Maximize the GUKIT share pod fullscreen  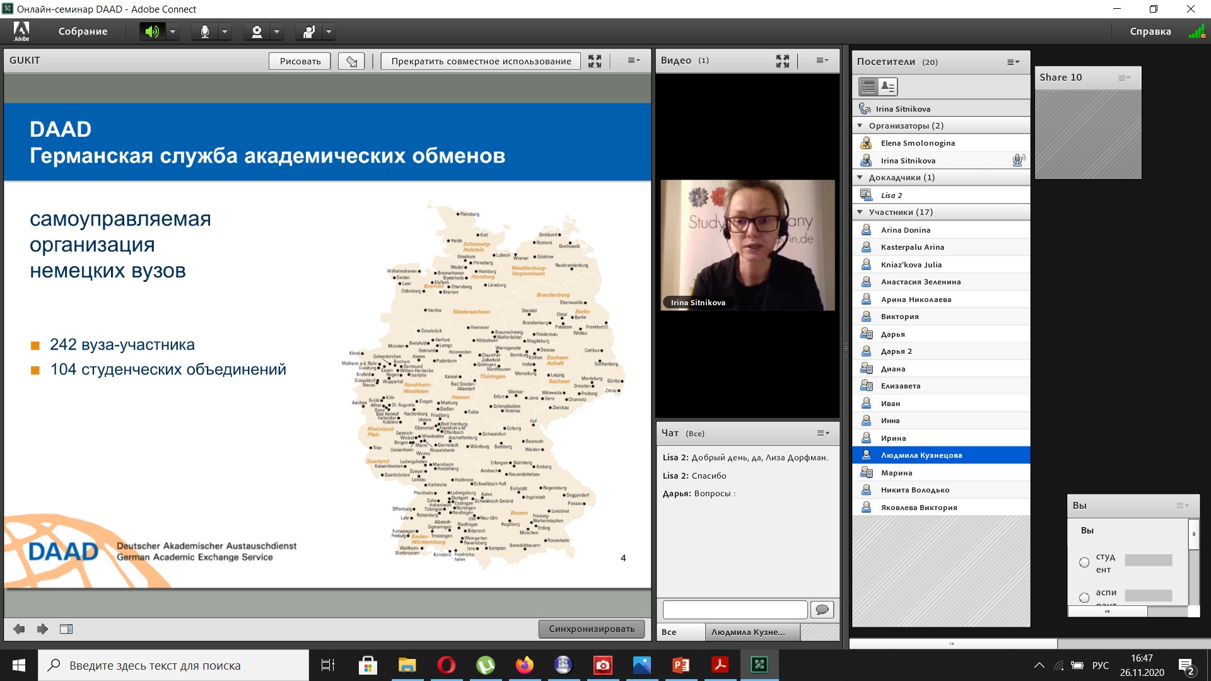coord(594,61)
